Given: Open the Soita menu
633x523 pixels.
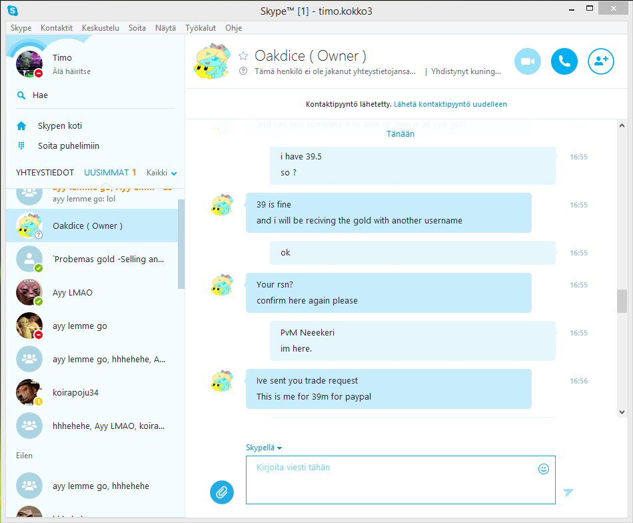Looking at the screenshot, I should pyautogui.click(x=137, y=28).
